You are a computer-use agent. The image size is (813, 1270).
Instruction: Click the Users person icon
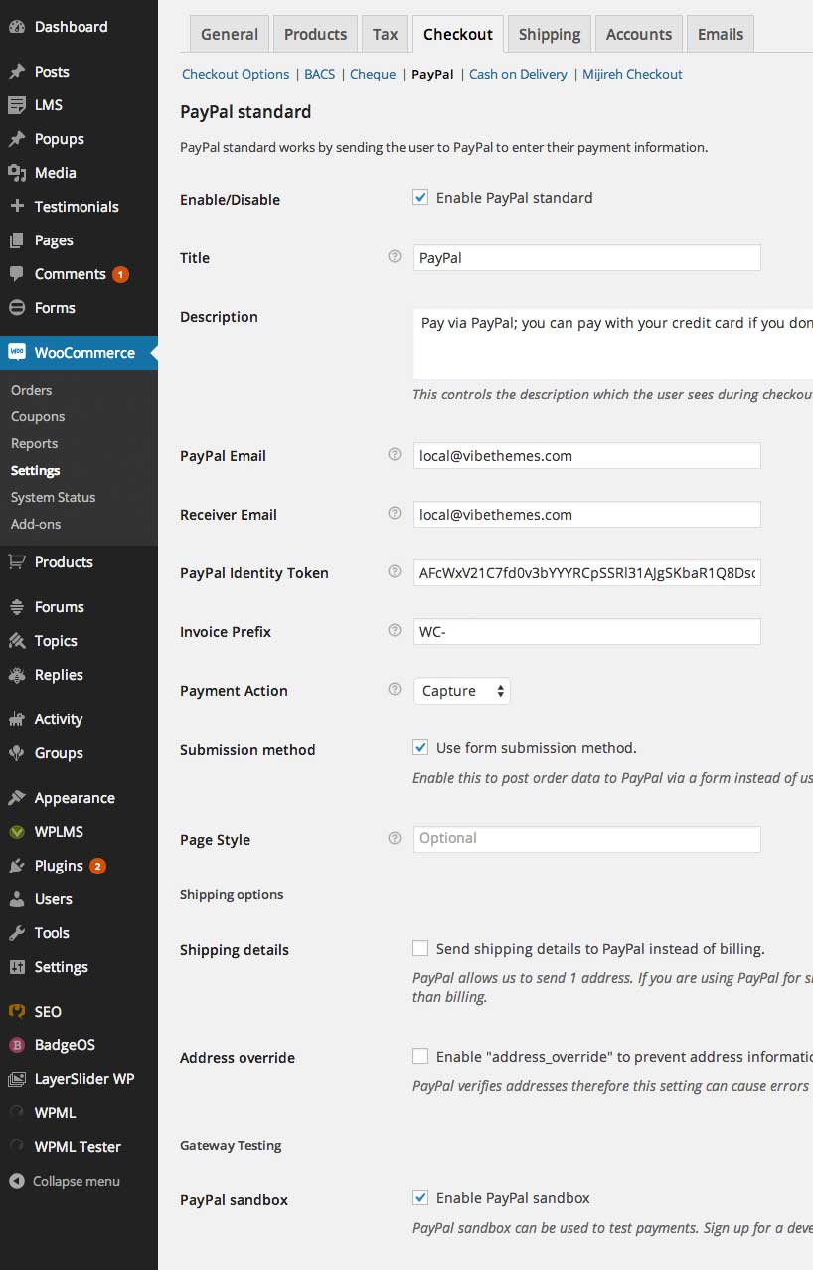pos(17,899)
